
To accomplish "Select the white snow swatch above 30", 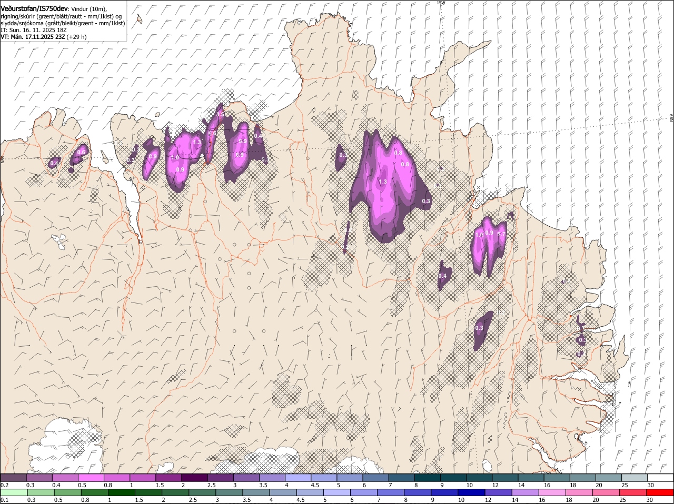I will 661,478.
